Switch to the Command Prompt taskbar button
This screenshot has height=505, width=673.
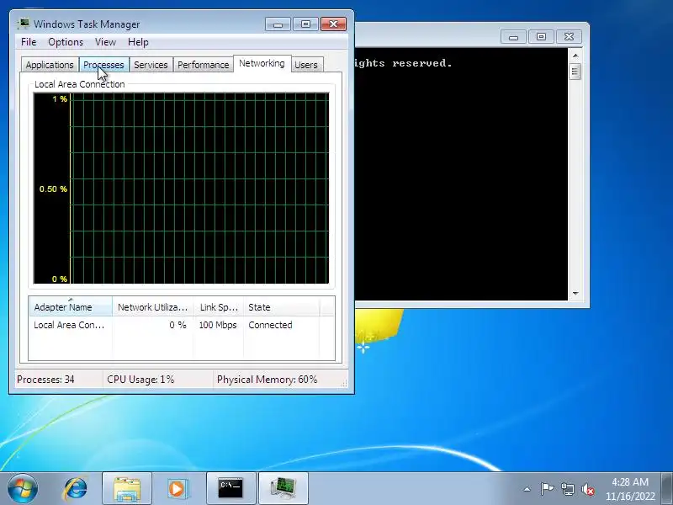click(x=231, y=489)
